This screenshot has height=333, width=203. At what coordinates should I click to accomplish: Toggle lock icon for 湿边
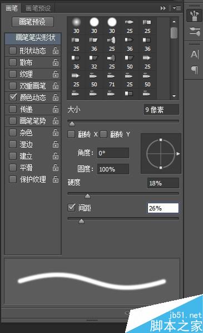(x=56, y=144)
